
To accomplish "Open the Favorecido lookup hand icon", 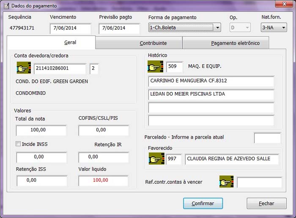I will click(x=156, y=159).
